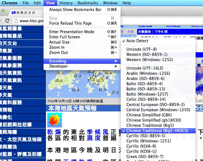Screen dimensions: 203x161
Task: Toggle Always Show Bookmarks Bar
Action: point(82,10)
